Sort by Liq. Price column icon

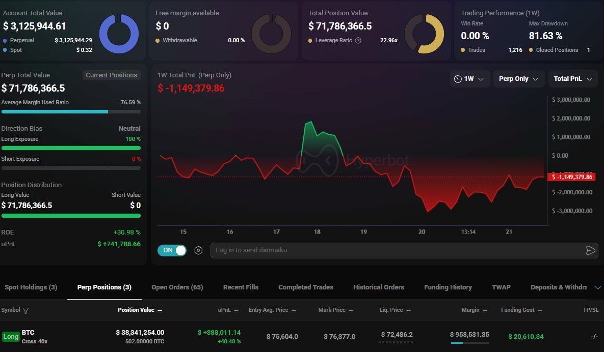tap(408, 310)
